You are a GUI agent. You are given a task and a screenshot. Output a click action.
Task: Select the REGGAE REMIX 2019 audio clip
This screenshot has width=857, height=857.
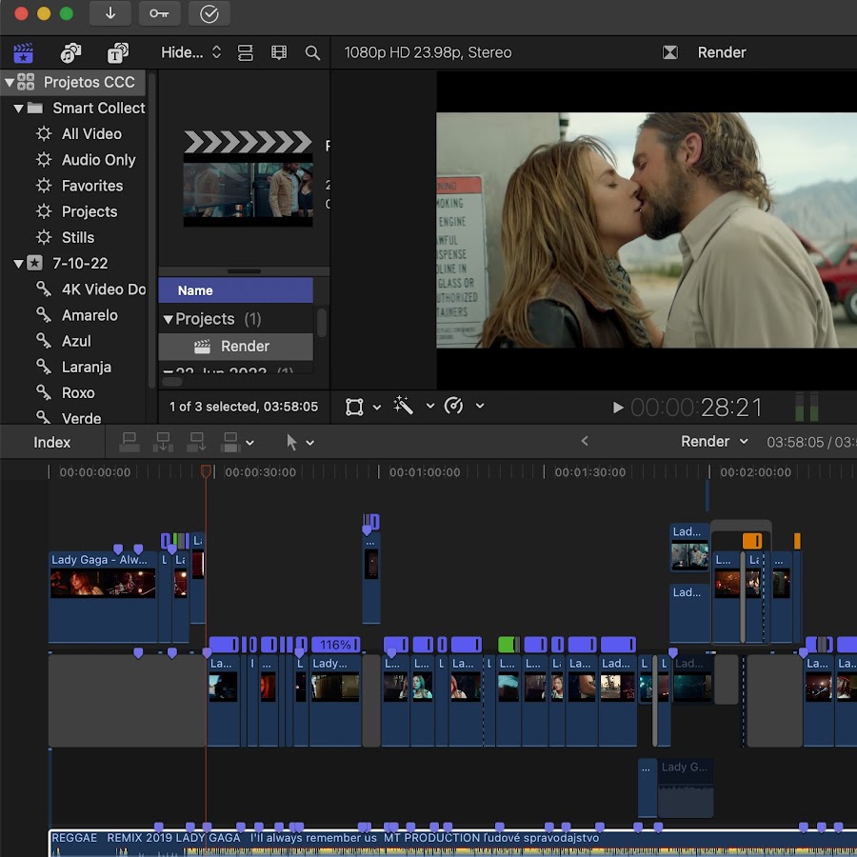452,844
